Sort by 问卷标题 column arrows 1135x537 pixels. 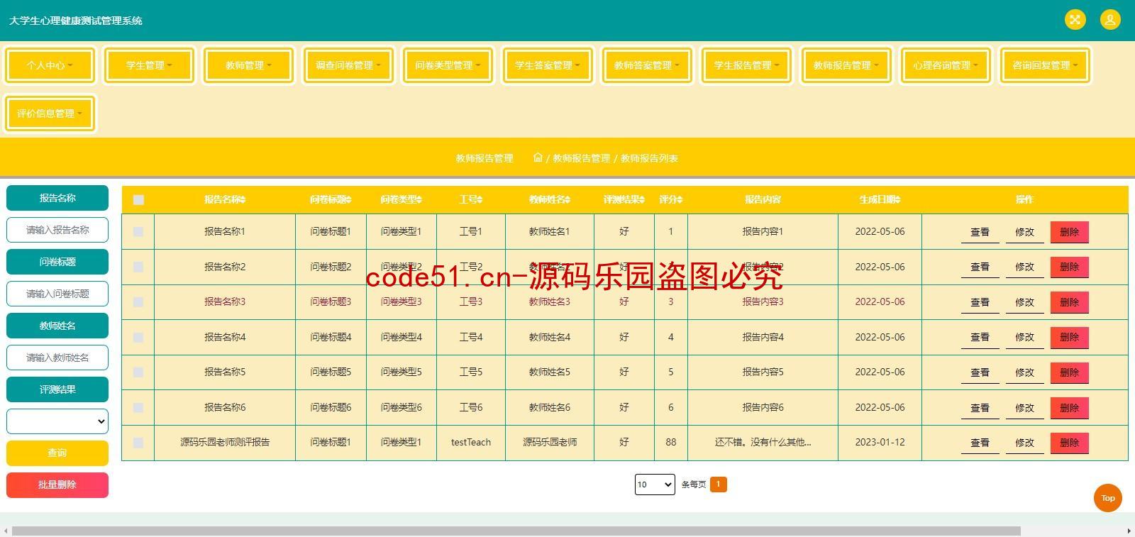(x=348, y=200)
